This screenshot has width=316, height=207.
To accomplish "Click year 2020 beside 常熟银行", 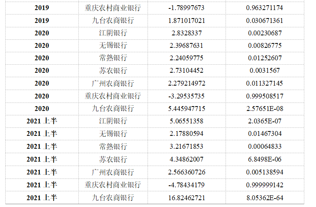I will (x=42, y=58).
